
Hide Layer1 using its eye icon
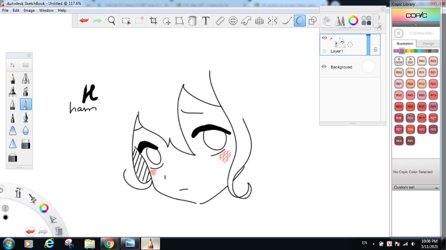pos(324,38)
